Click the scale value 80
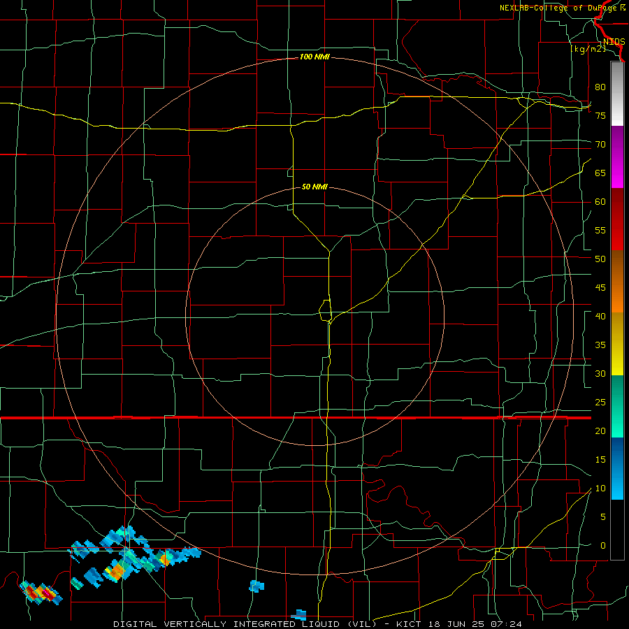The width and height of the screenshot is (629, 629). click(x=600, y=87)
